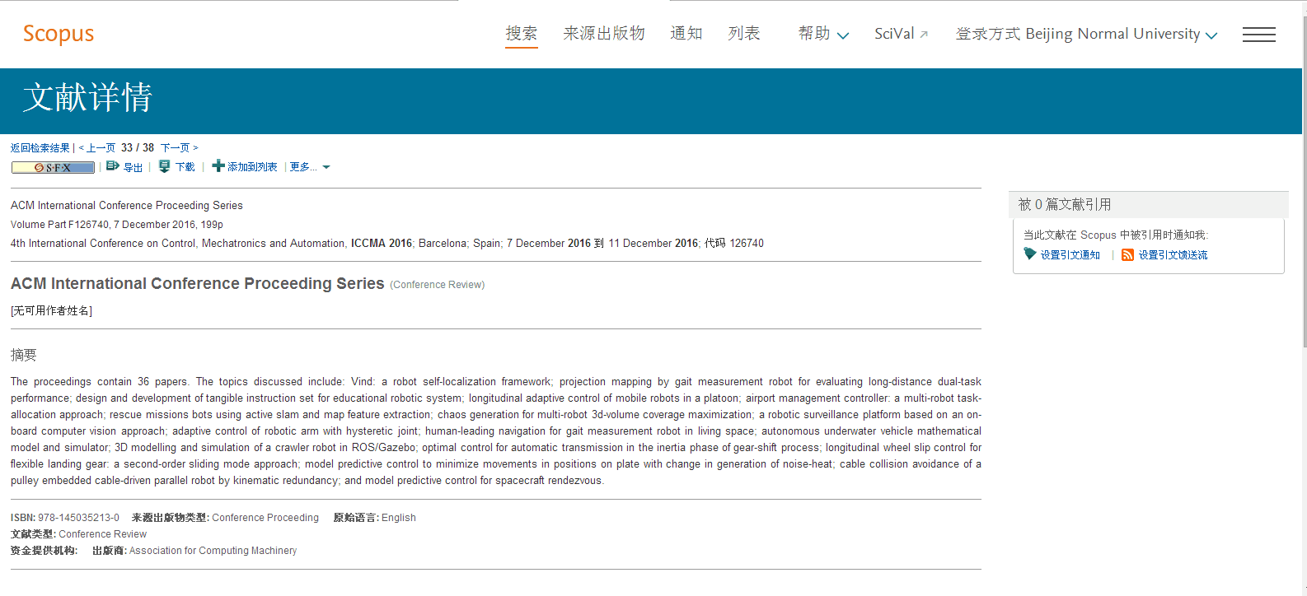Expand the 帮助 dropdown menu
The width and height of the screenshot is (1307, 596).
pyautogui.click(x=823, y=34)
